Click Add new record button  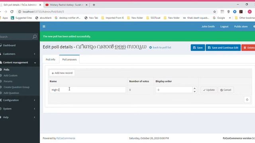62,73
